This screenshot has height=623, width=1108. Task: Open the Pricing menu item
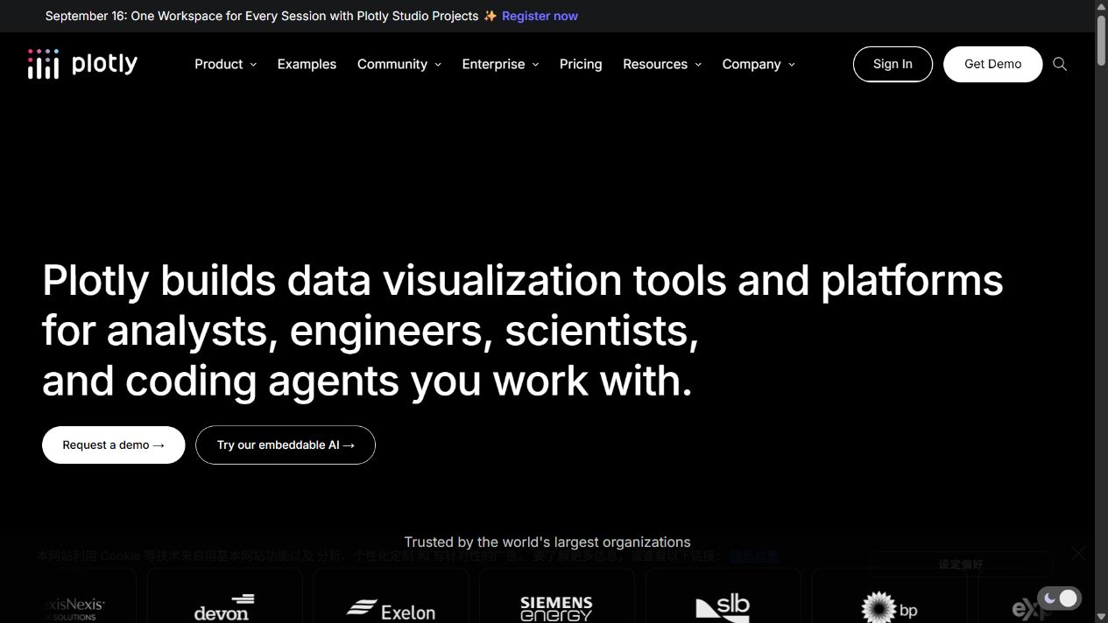click(x=581, y=64)
